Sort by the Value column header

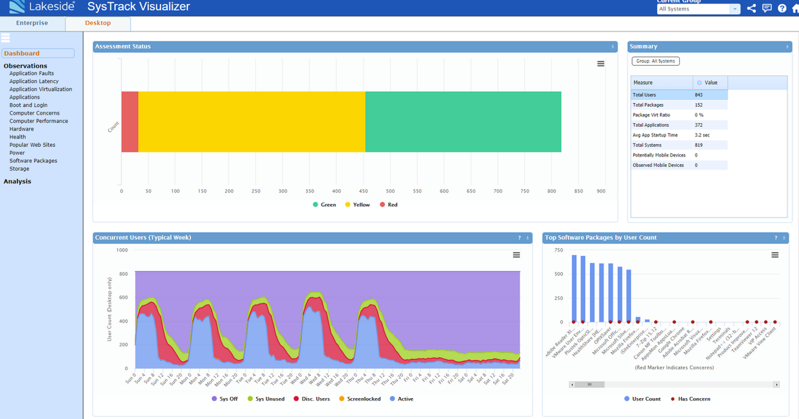710,83
